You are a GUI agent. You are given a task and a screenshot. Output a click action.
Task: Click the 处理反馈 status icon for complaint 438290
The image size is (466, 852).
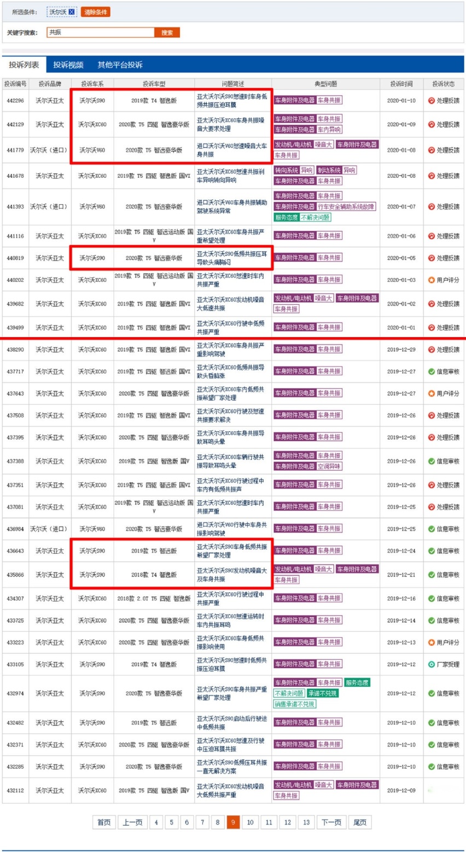431,349
